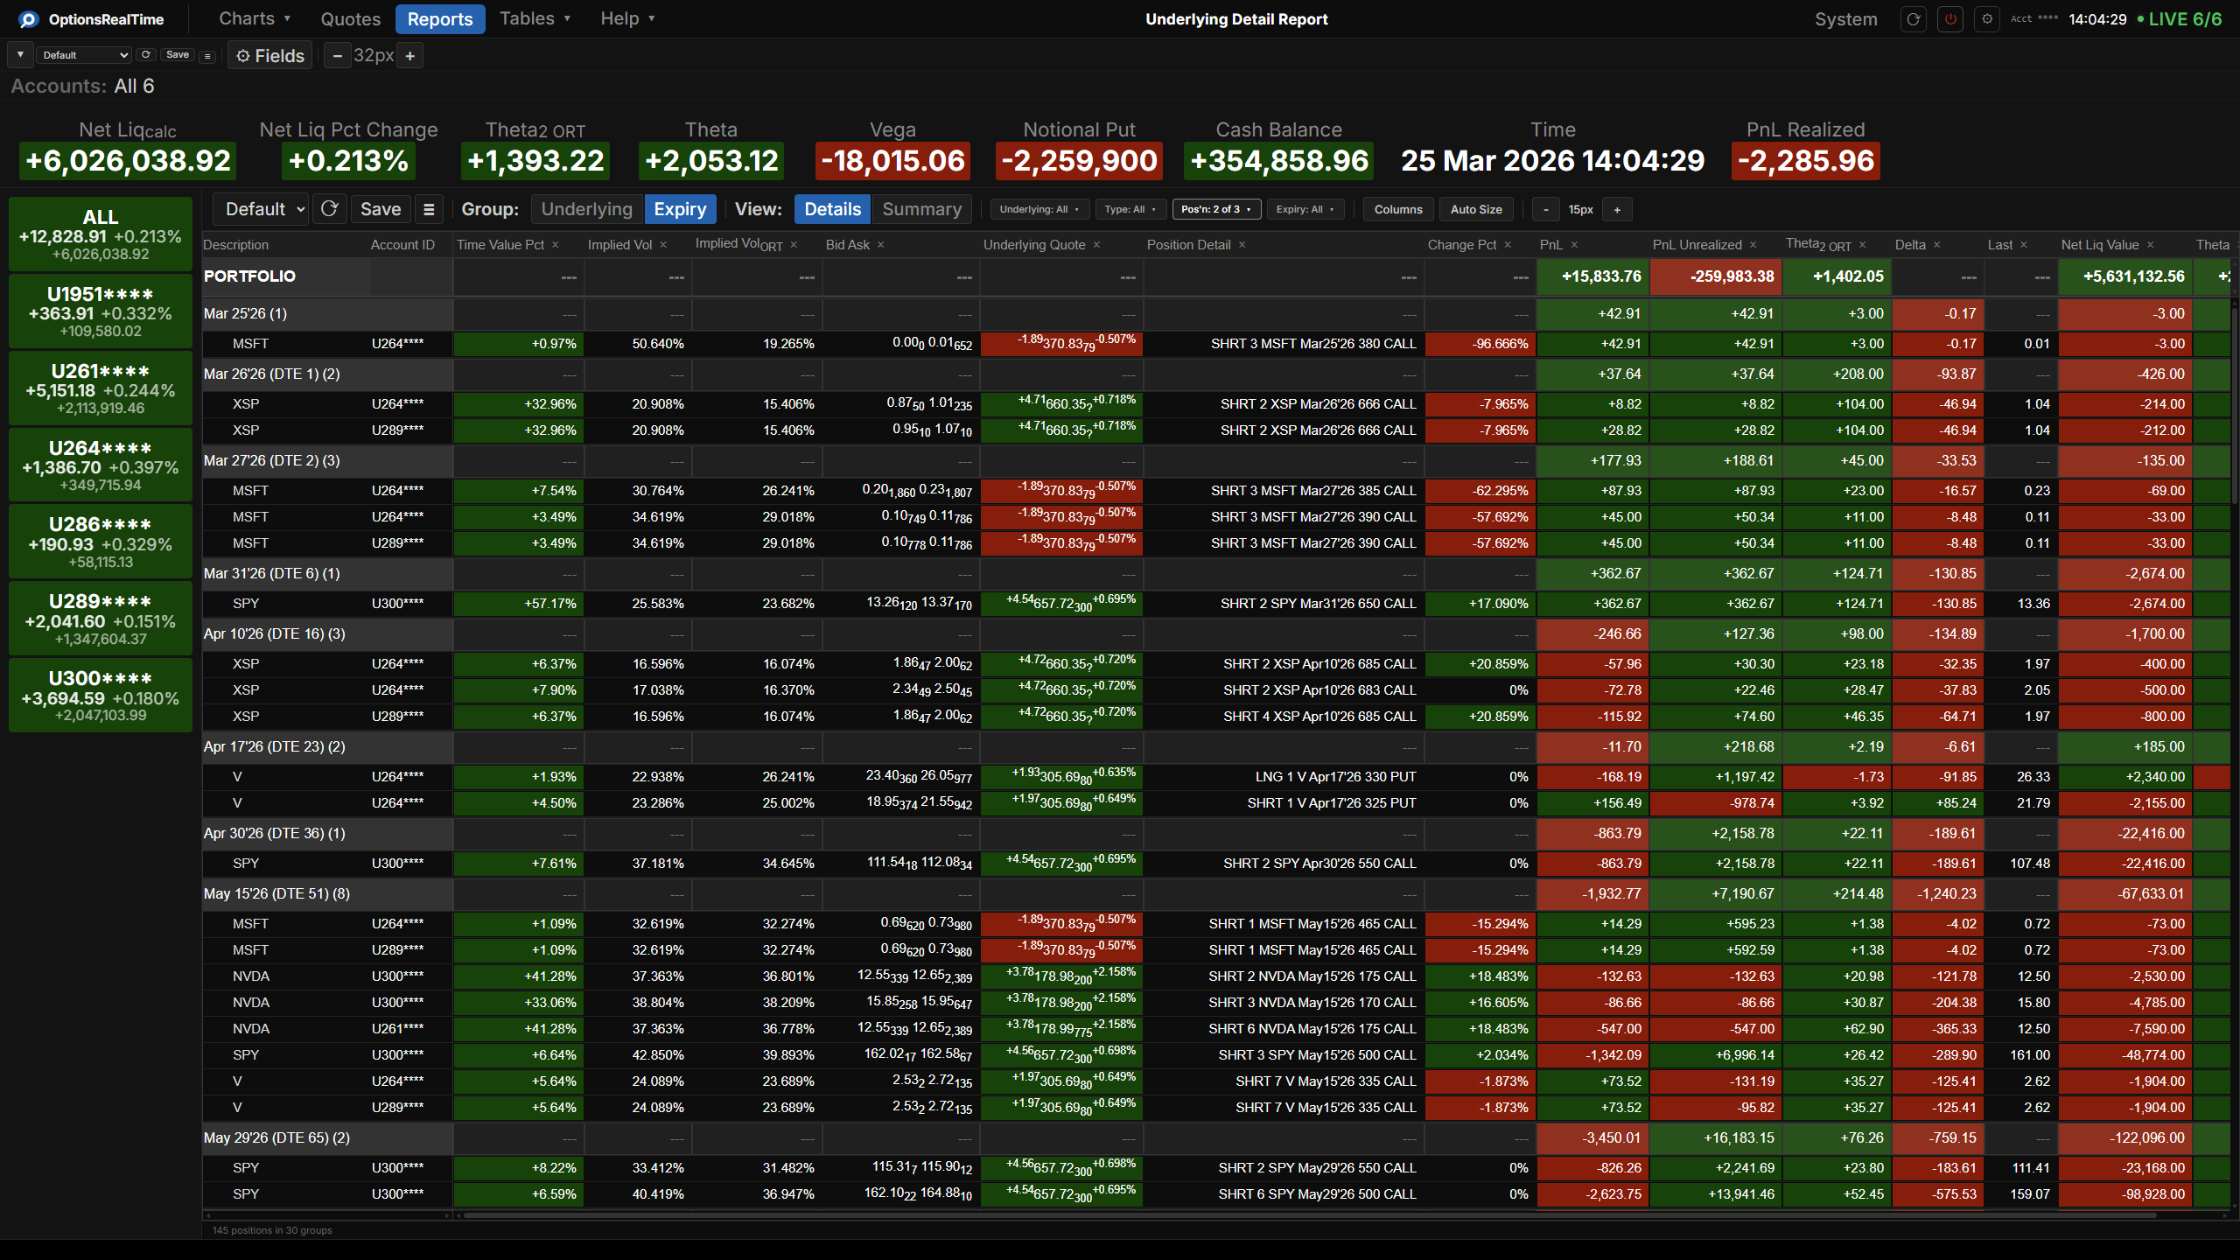The height and width of the screenshot is (1260, 2240).
Task: Click the OptionsRealTime logo icon
Action: click(28, 19)
